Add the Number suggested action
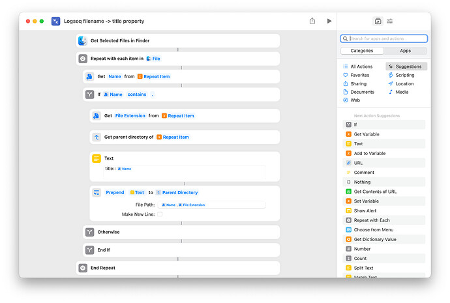 (x=384, y=249)
